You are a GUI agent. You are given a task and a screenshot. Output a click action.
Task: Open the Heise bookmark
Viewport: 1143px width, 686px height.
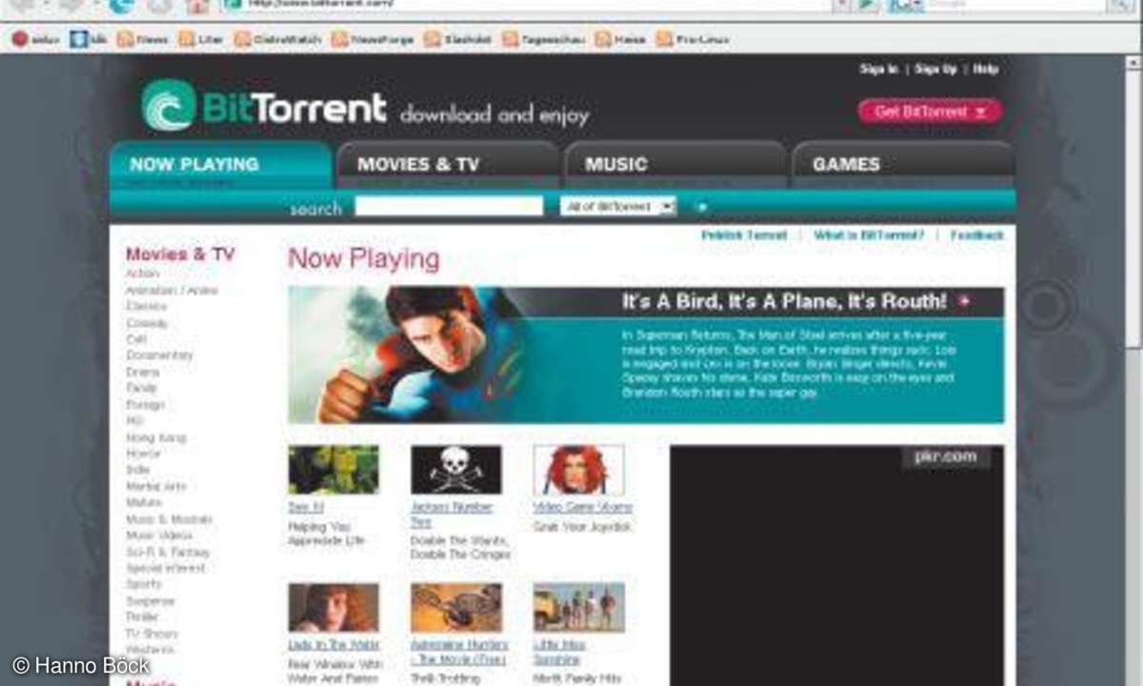620,39
